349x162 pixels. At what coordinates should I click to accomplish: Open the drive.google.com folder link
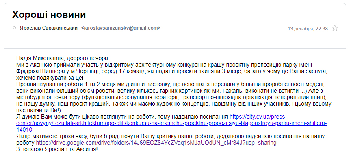click(156, 143)
